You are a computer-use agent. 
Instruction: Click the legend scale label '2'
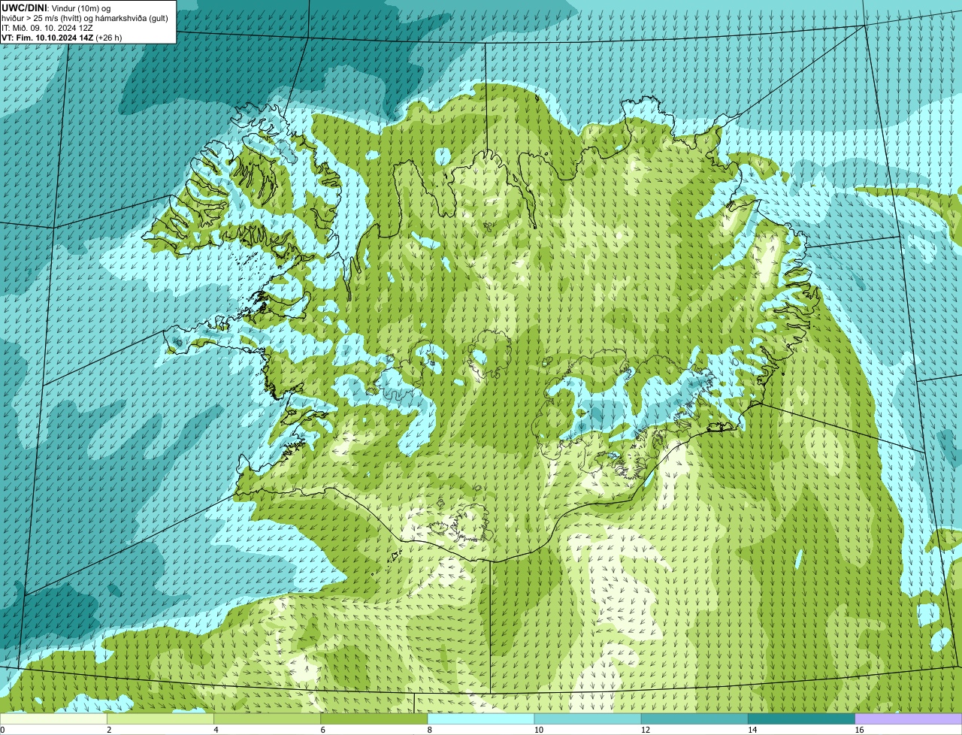[109, 730]
